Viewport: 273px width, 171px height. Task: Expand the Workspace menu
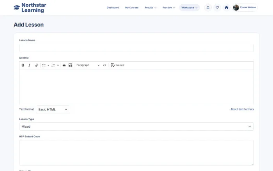point(190,7)
